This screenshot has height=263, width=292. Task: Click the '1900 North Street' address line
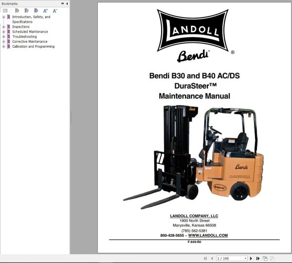[194, 221]
